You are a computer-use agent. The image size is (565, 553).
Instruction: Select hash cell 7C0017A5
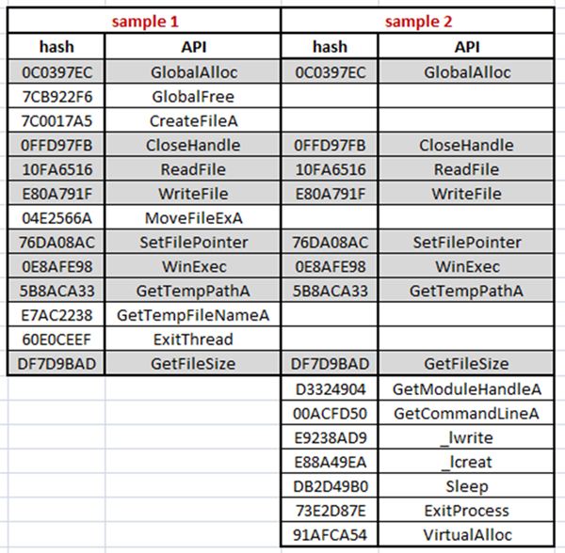point(55,120)
